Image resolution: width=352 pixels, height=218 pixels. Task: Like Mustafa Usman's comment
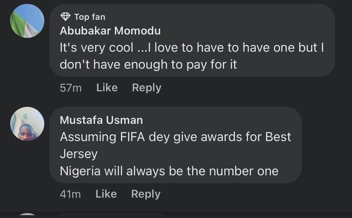[x=106, y=194]
